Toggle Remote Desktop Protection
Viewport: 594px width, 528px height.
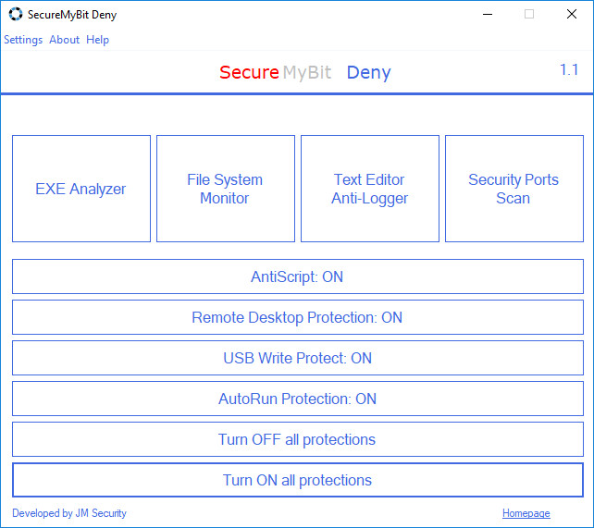[x=298, y=317]
